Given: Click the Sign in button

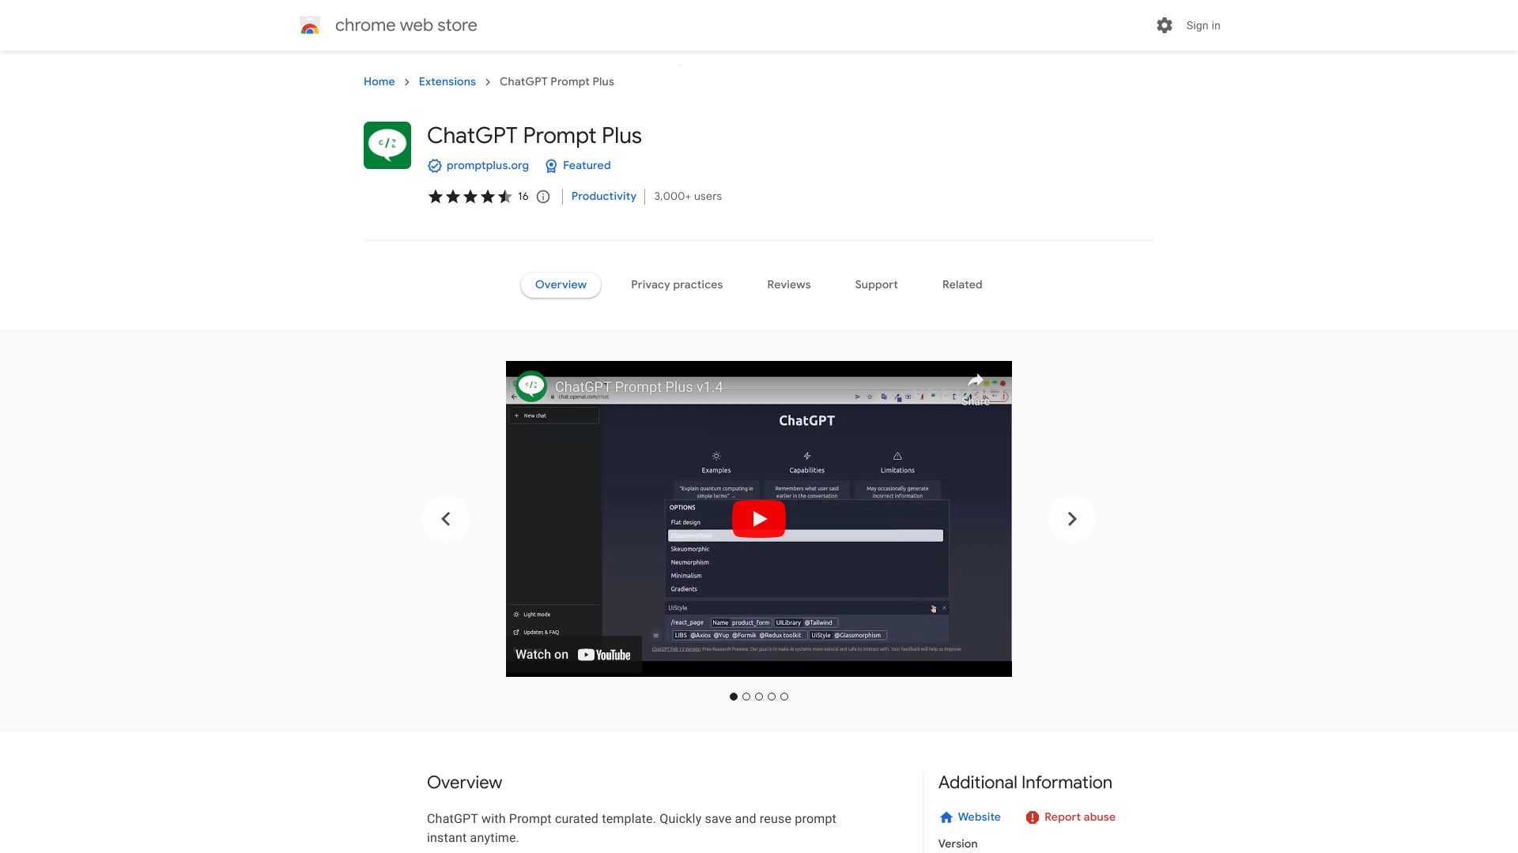Looking at the screenshot, I should (1203, 25).
